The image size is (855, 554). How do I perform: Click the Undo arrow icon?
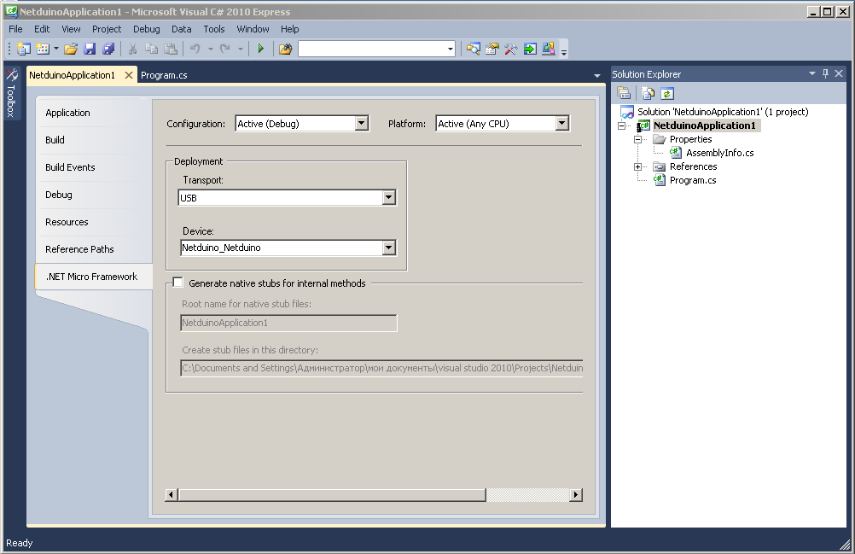coord(195,49)
